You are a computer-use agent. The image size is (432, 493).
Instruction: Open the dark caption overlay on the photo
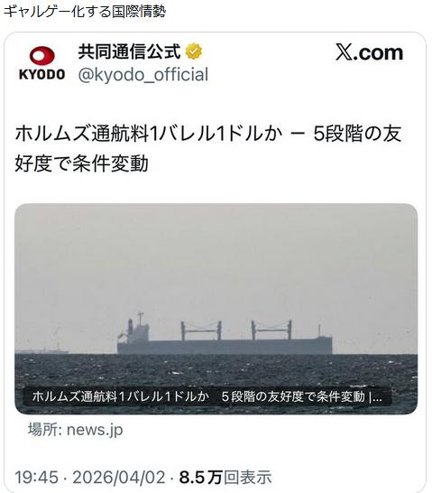pyautogui.click(x=207, y=396)
